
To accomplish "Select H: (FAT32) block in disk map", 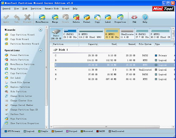I will point(142,34).
